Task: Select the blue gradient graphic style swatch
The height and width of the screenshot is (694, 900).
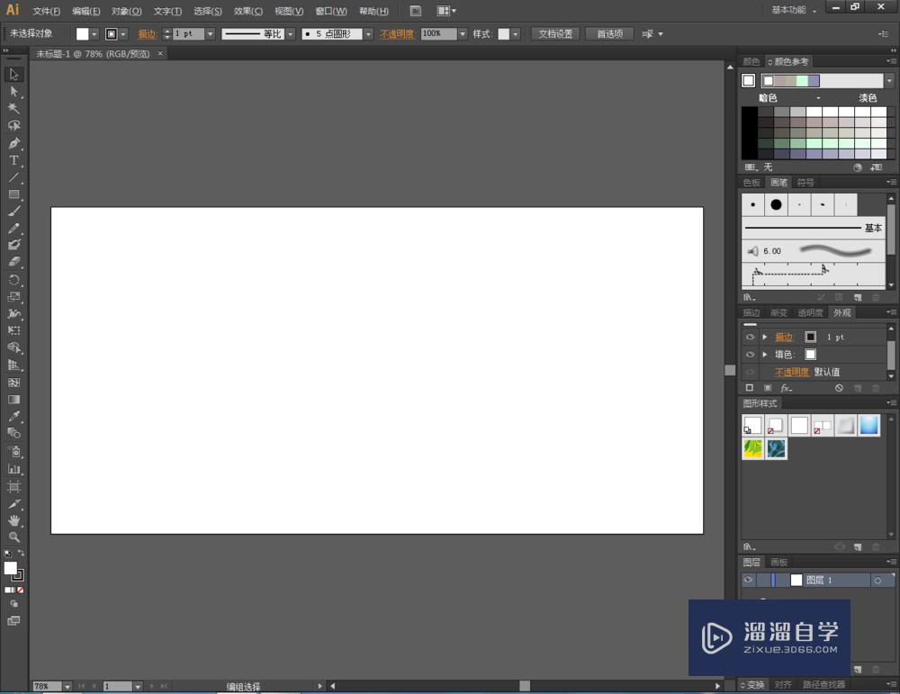Action: tap(869, 426)
